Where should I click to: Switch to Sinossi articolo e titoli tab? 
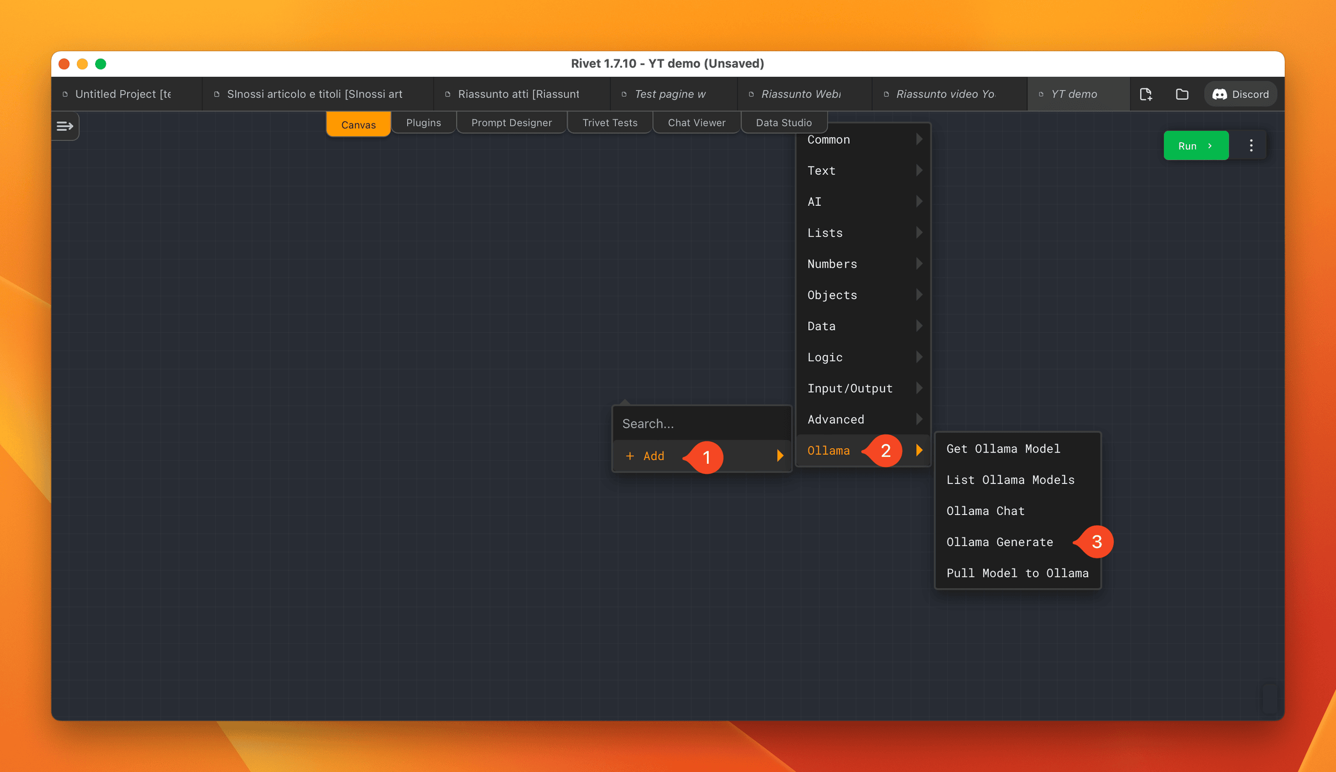[318, 94]
